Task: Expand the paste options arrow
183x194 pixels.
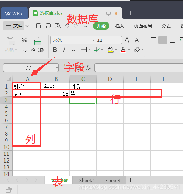Action: [16, 50]
